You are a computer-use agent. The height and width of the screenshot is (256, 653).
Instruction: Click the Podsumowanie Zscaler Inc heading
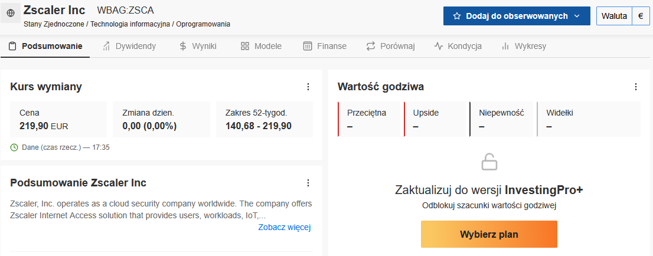[x=79, y=183]
